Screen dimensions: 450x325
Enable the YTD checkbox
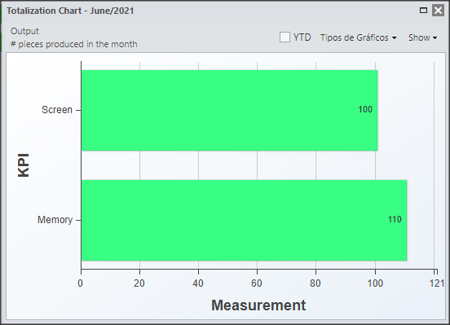[x=285, y=37]
